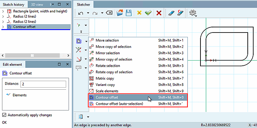Choose Mirror copy of selection
Screen dimensions: 257x128
coord(138,60)
